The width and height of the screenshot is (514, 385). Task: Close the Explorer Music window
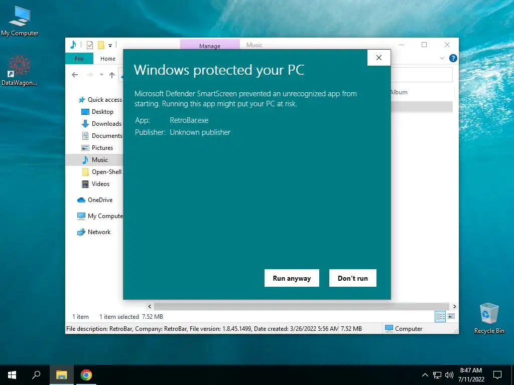click(x=447, y=45)
